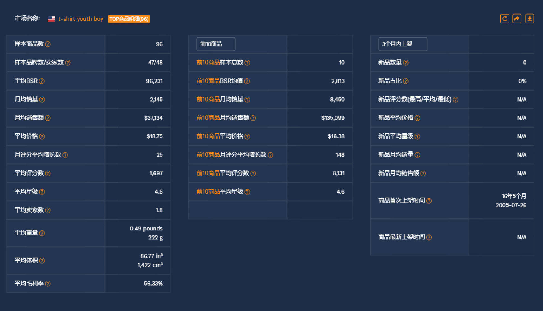
Task: Click the first listing date 2005-07-26
Action: [x=511, y=205]
